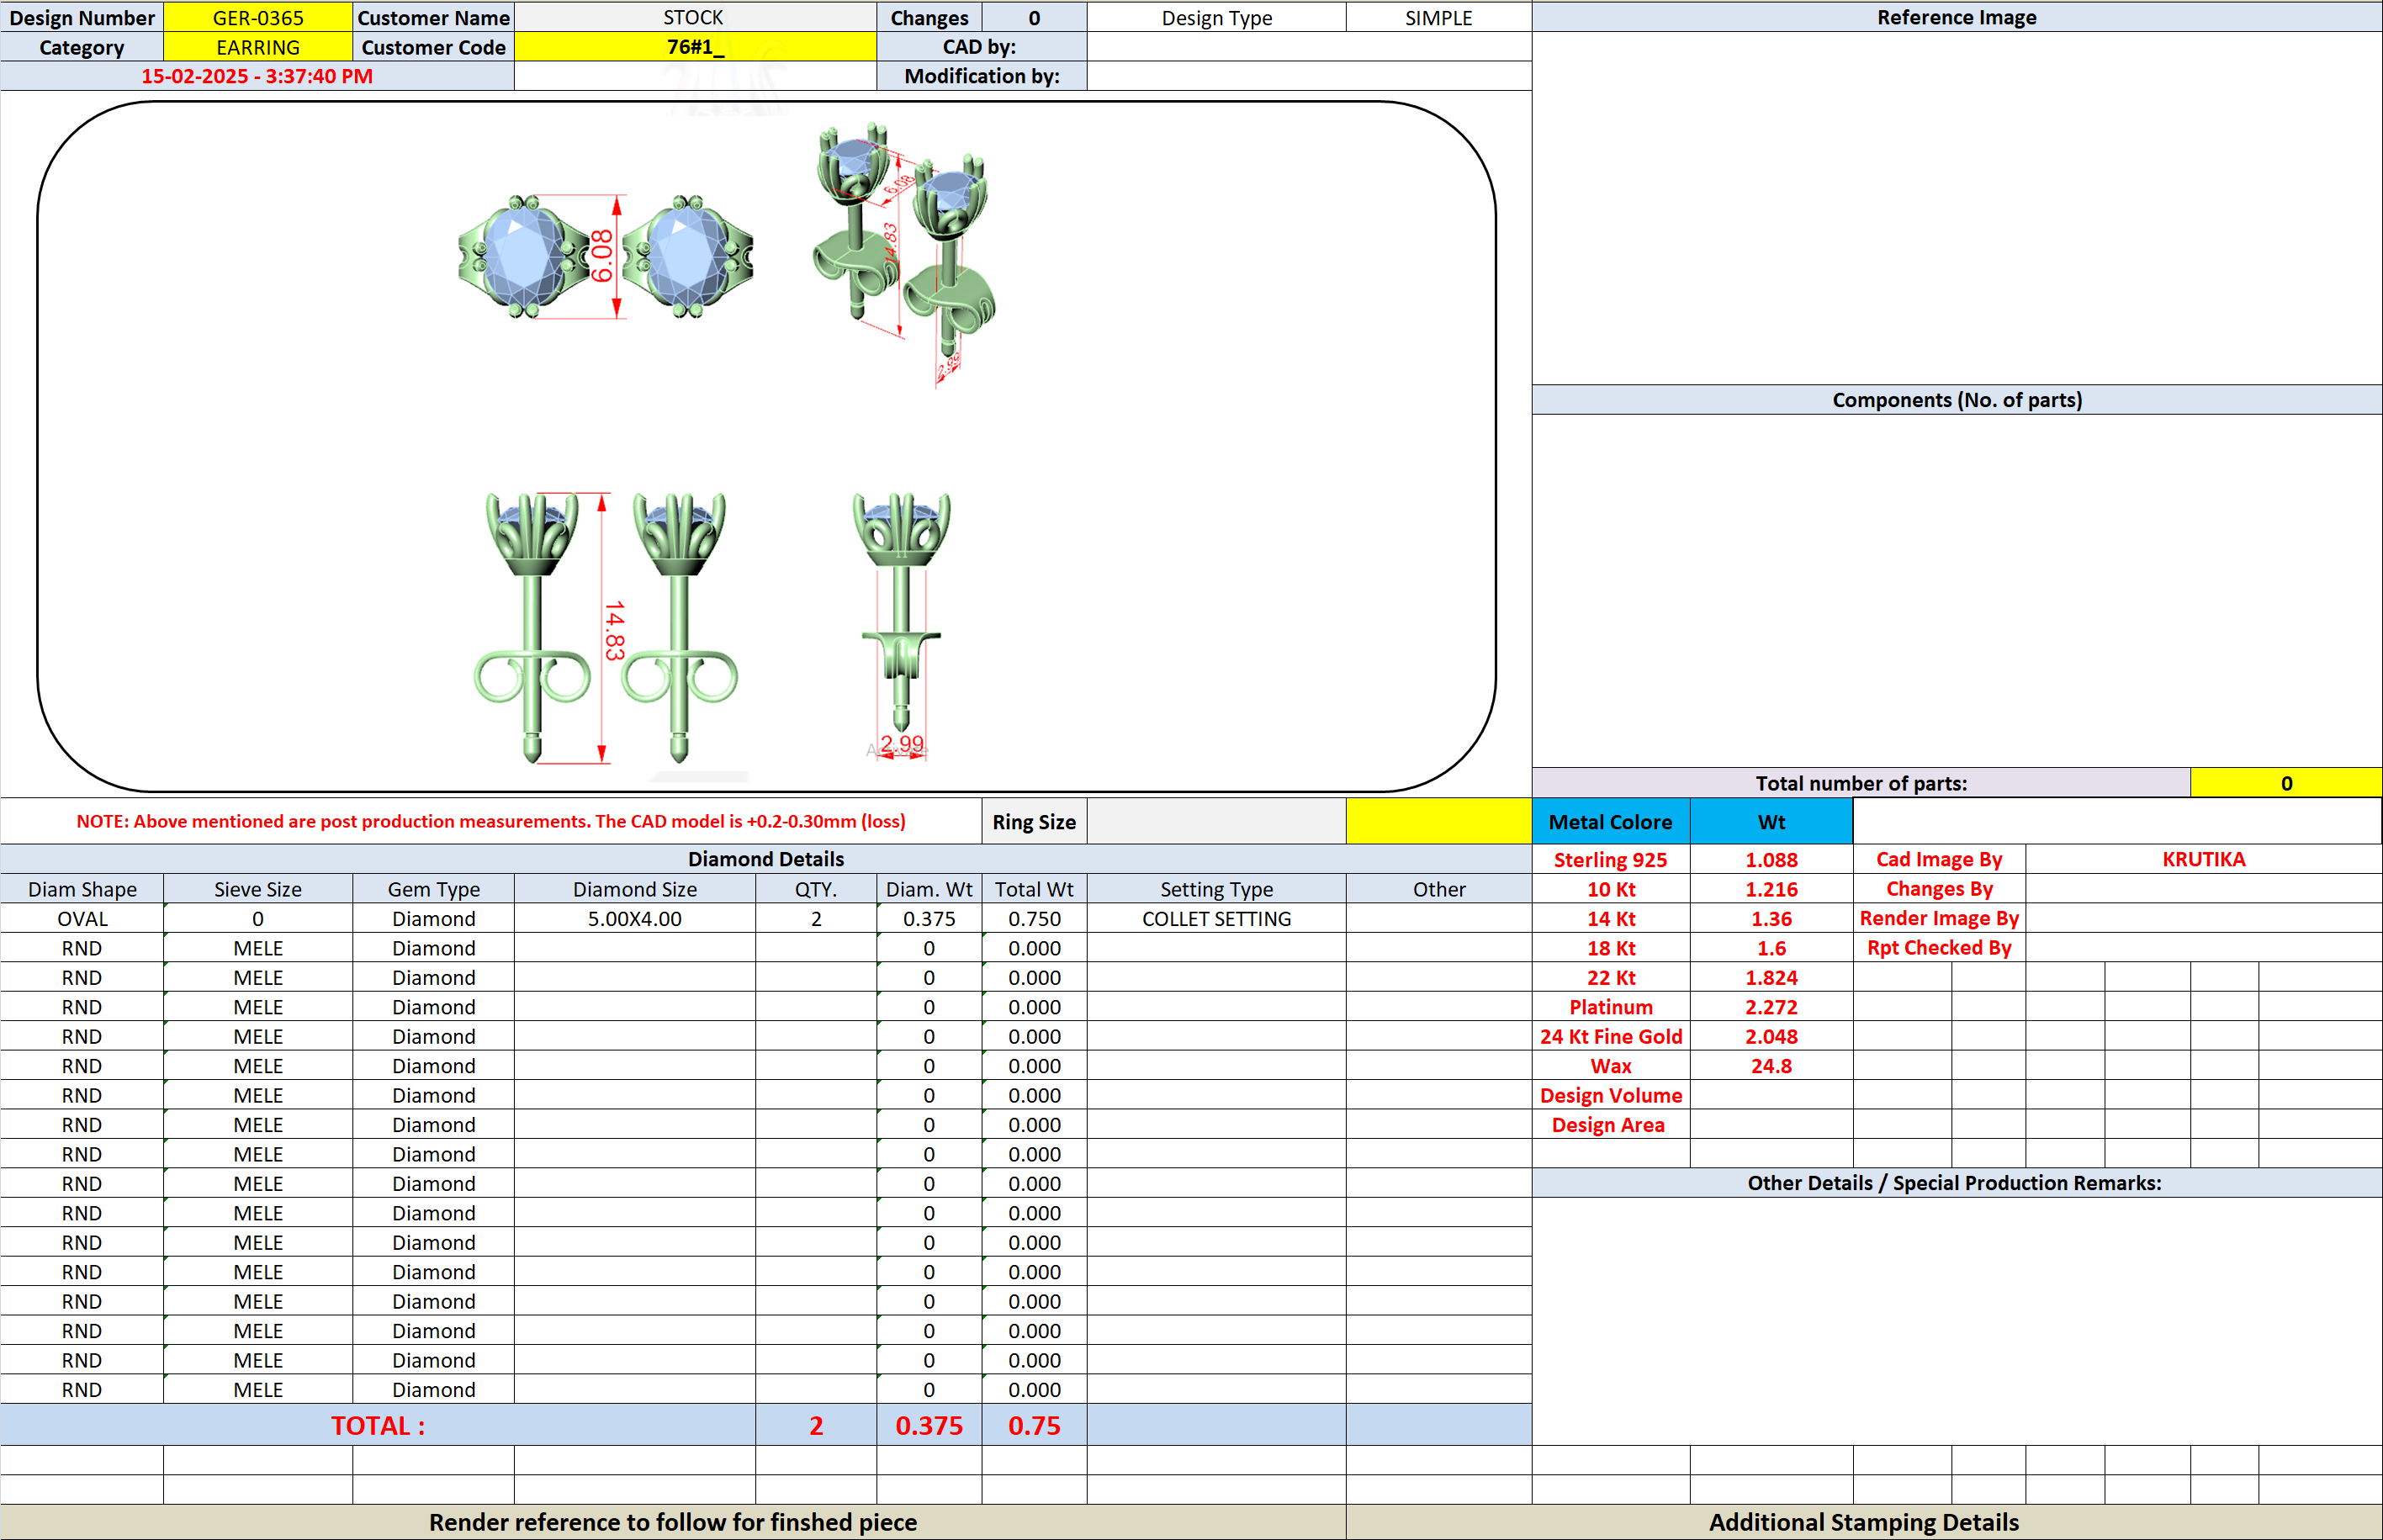The width and height of the screenshot is (2383, 1540).
Task: Click the empty cell next to Modification by:
Action: [1309, 76]
